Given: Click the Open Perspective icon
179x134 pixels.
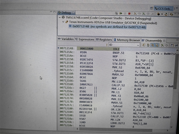Looking at the screenshot, I should [x=152, y=8].
